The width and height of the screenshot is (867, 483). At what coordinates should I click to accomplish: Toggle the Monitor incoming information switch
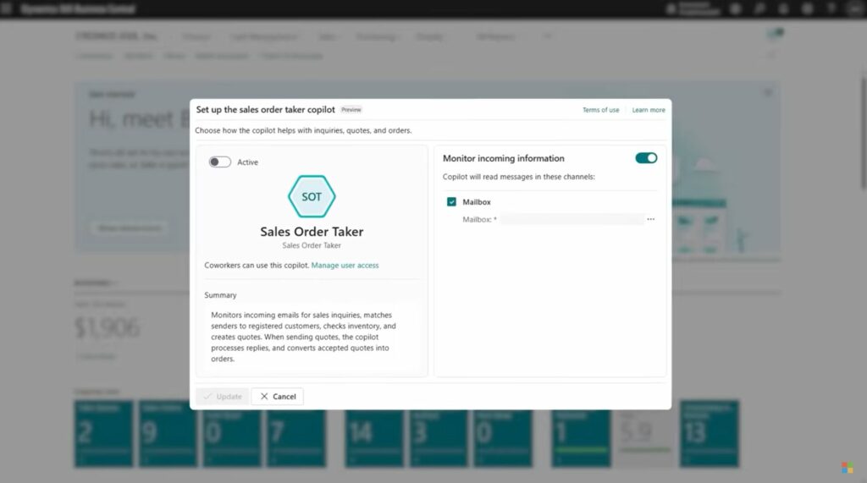[646, 158]
